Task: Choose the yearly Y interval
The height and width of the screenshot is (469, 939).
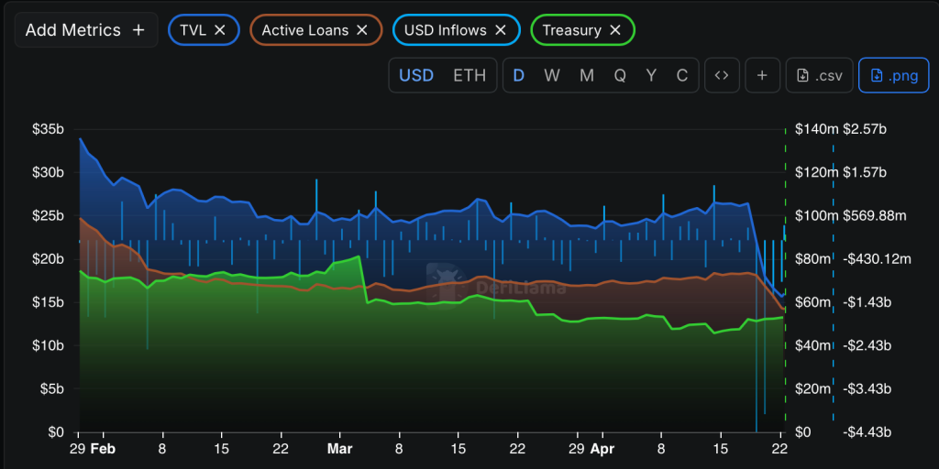Action: tap(651, 75)
